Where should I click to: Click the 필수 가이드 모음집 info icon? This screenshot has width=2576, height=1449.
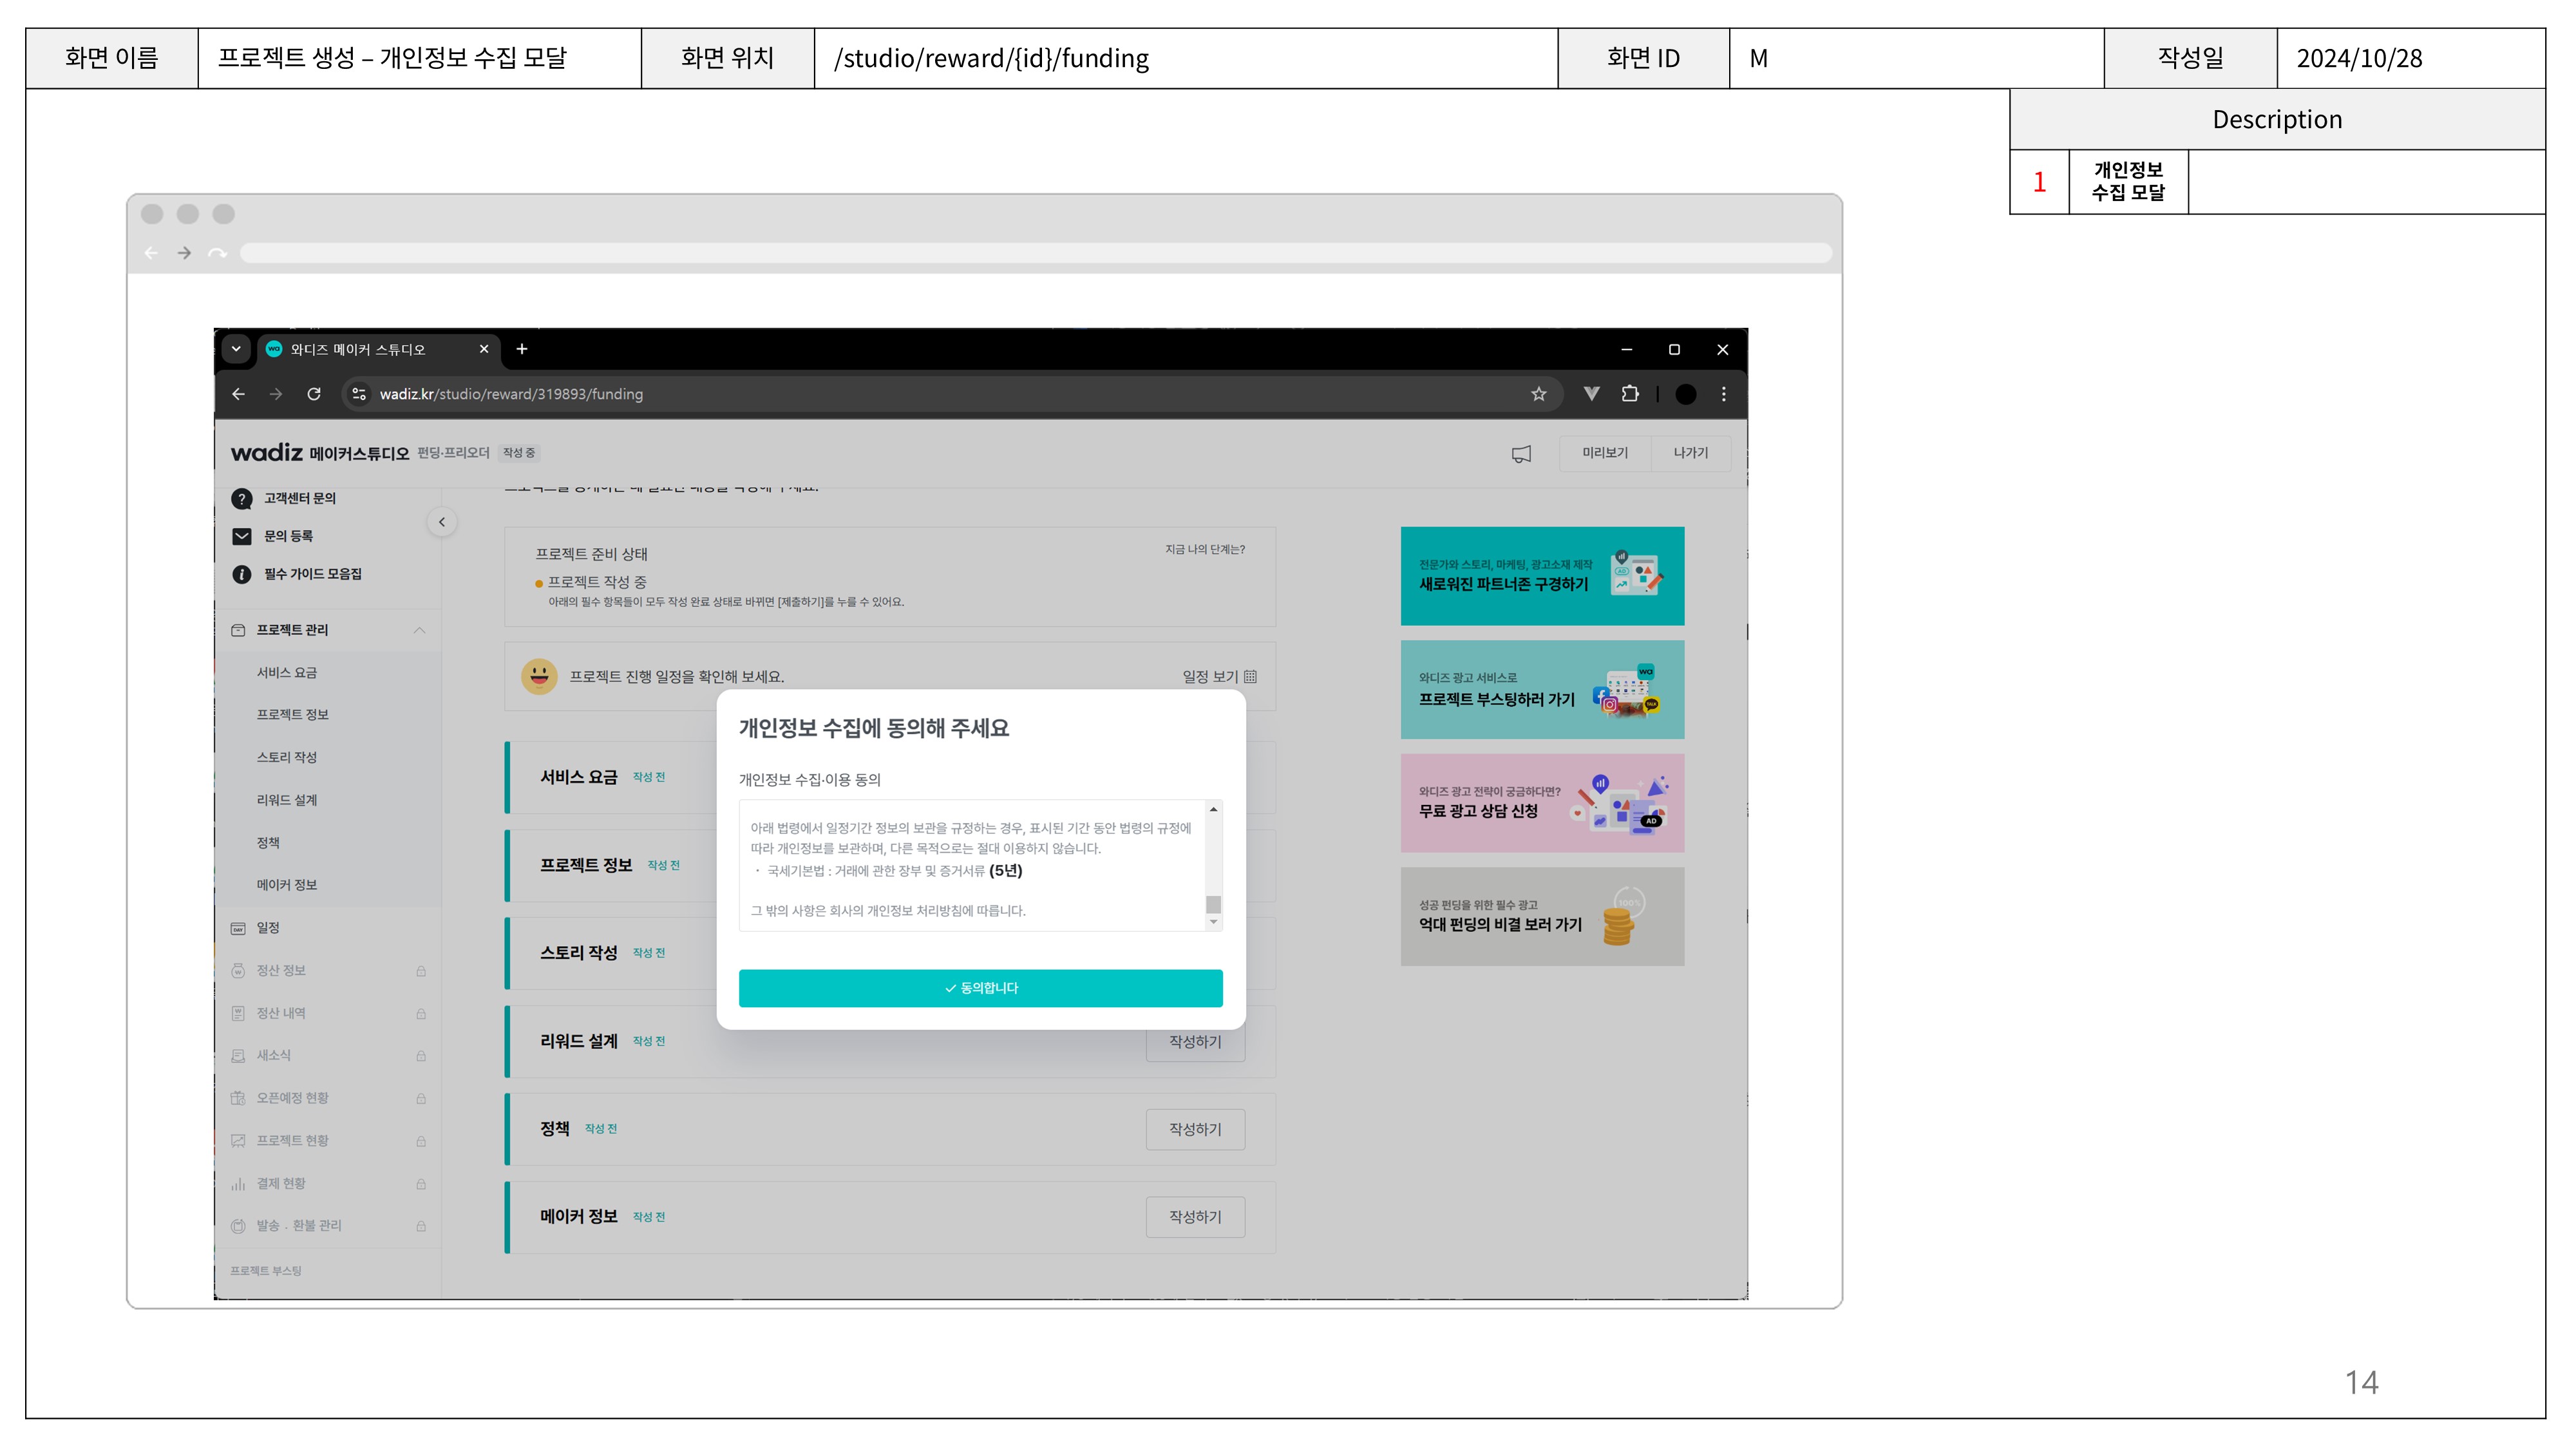pos(241,574)
